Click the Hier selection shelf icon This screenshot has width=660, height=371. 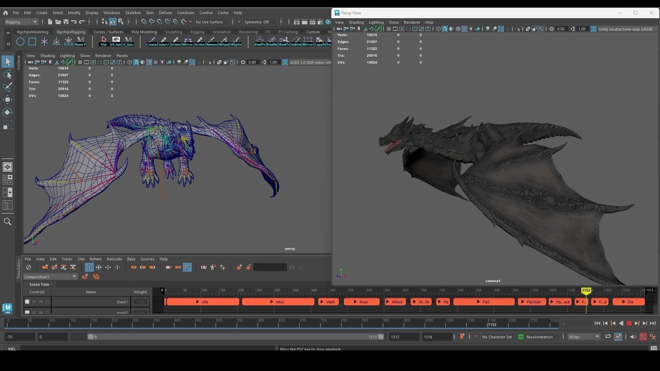104,42
